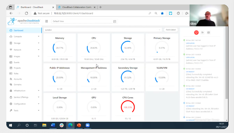Click the zoom magnifier icon in address bar
The width and height of the screenshot is (234, 133).
pos(156,13)
